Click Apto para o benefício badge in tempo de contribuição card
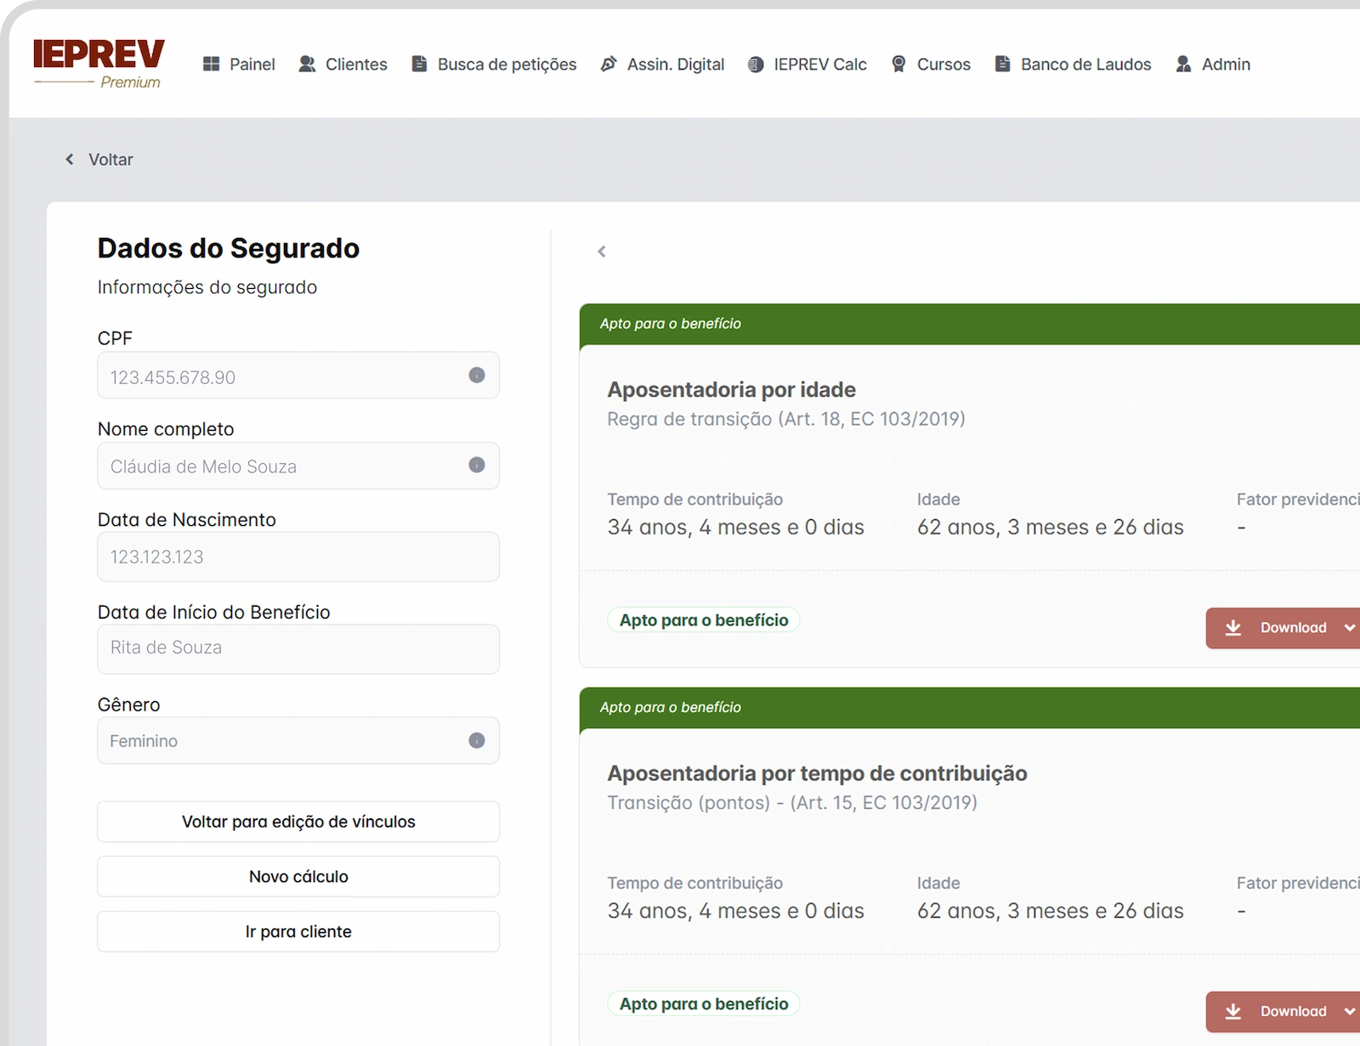The image size is (1360, 1046). (x=704, y=1004)
